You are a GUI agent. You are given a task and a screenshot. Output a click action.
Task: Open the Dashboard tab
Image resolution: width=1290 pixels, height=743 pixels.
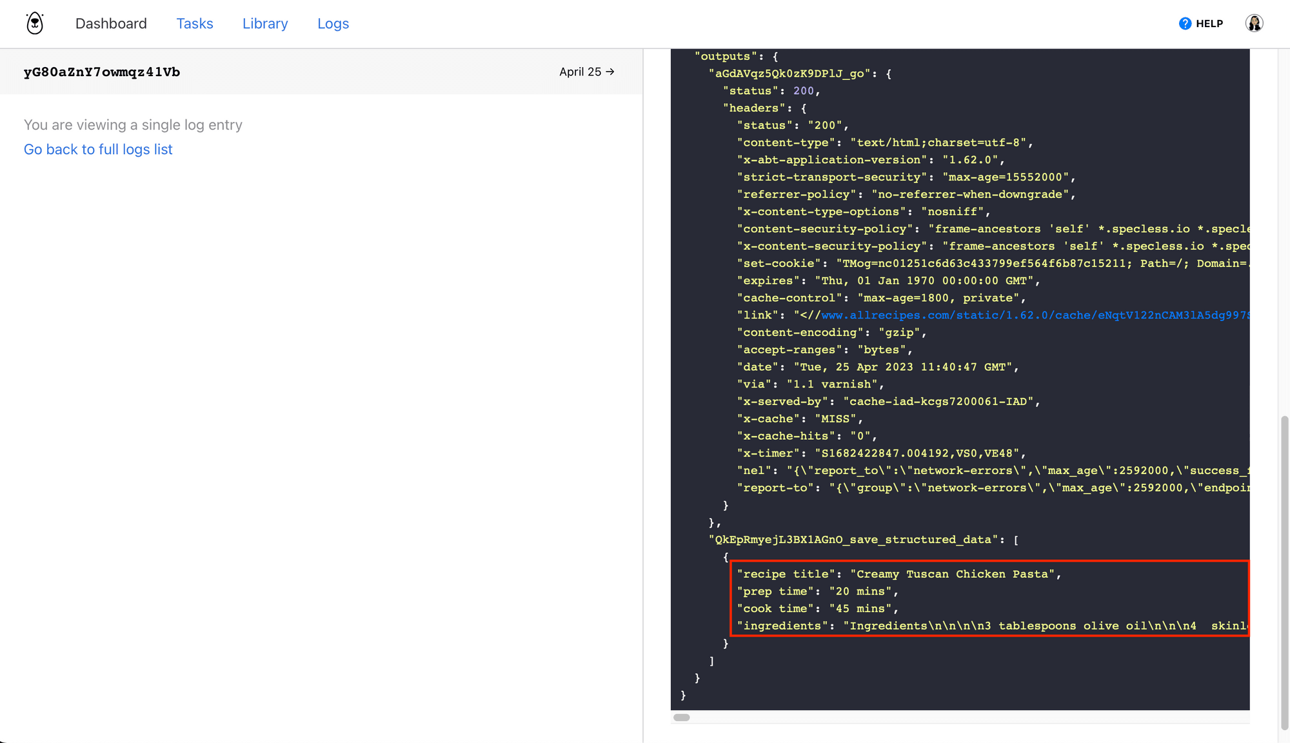coord(111,24)
